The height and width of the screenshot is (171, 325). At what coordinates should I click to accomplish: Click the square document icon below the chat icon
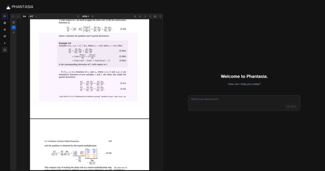point(5,23)
